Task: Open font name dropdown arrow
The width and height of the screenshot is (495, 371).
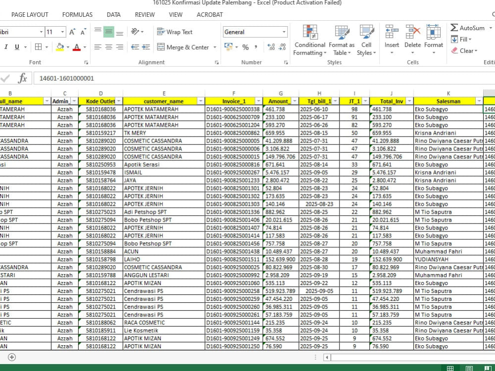Action: (x=41, y=32)
